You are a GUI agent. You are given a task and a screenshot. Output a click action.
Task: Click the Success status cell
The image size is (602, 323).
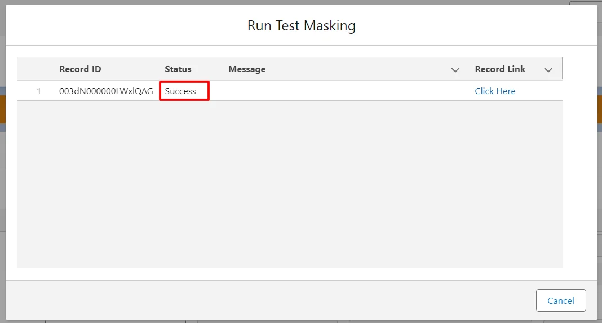point(181,91)
